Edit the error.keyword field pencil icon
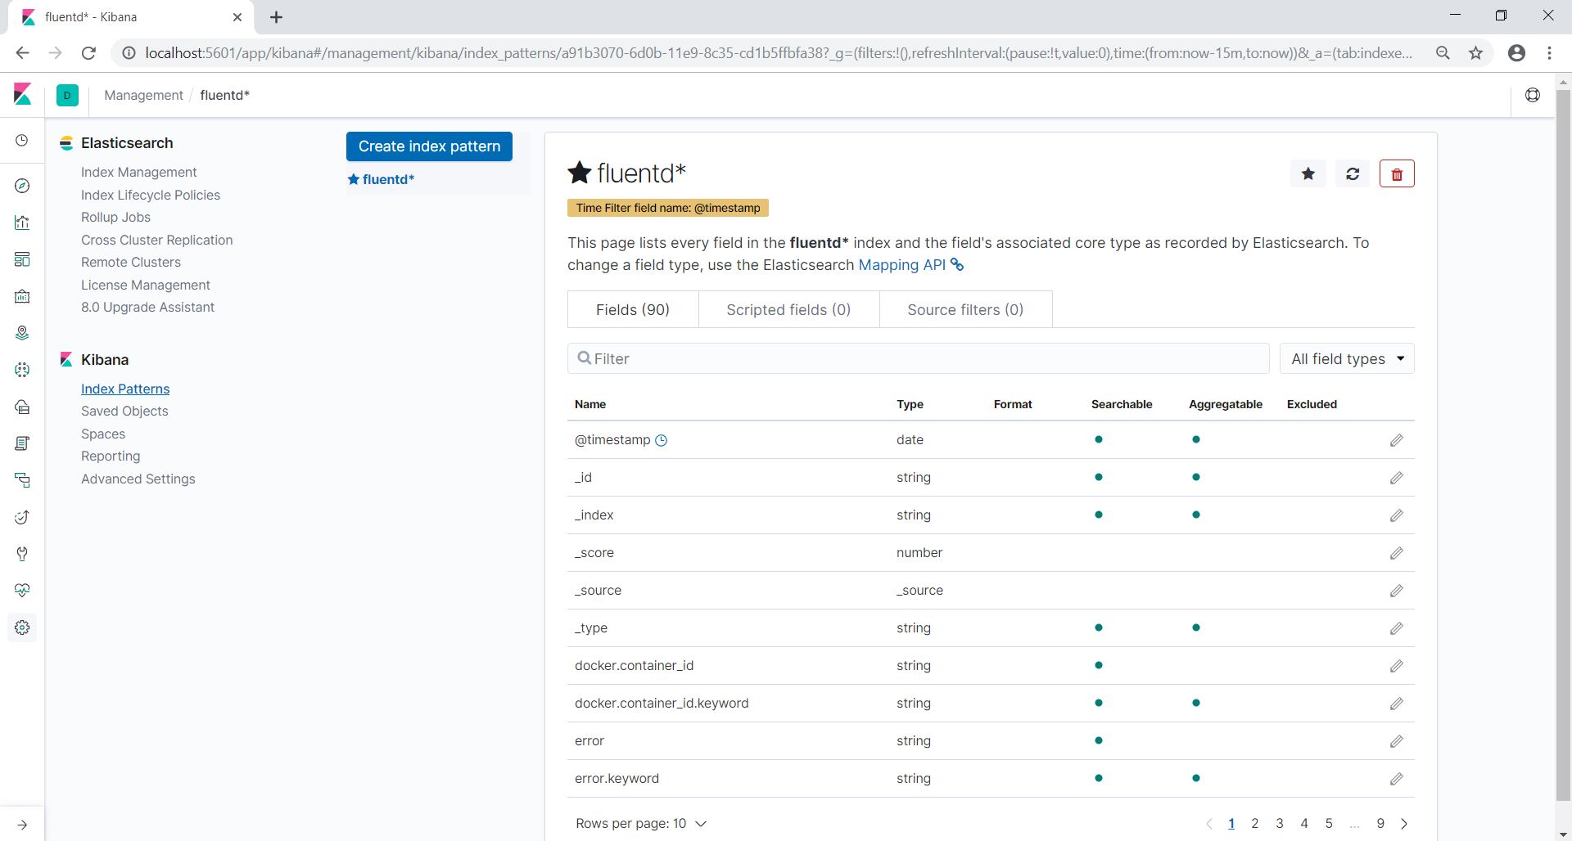Screen dimensions: 1572x841 pos(1396,779)
